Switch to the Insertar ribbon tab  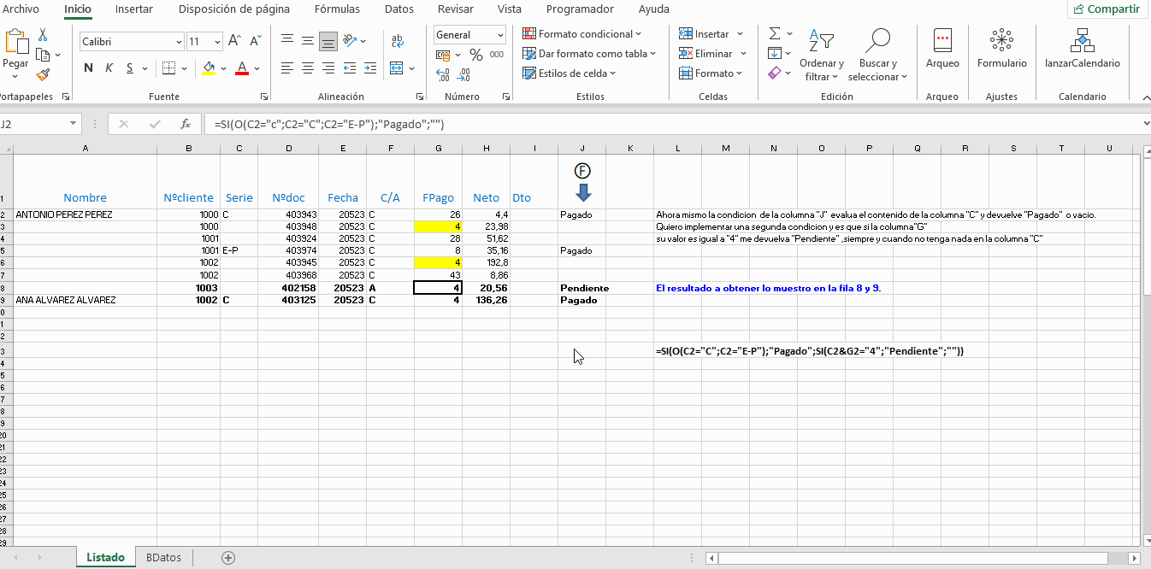[x=134, y=9]
